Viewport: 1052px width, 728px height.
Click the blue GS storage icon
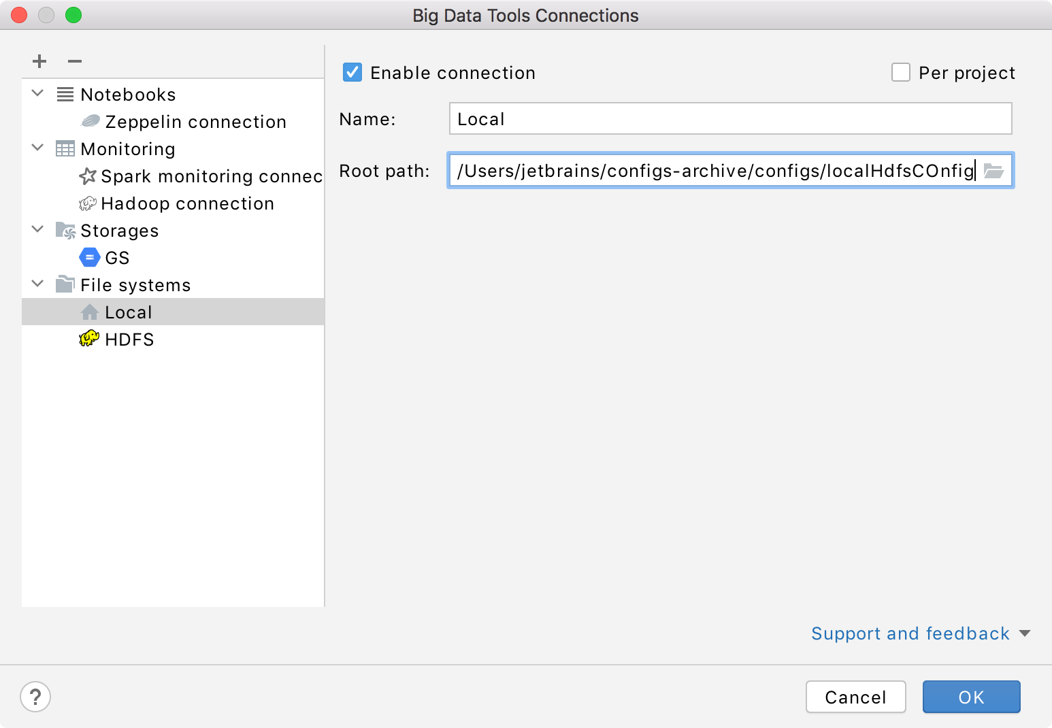click(90, 257)
